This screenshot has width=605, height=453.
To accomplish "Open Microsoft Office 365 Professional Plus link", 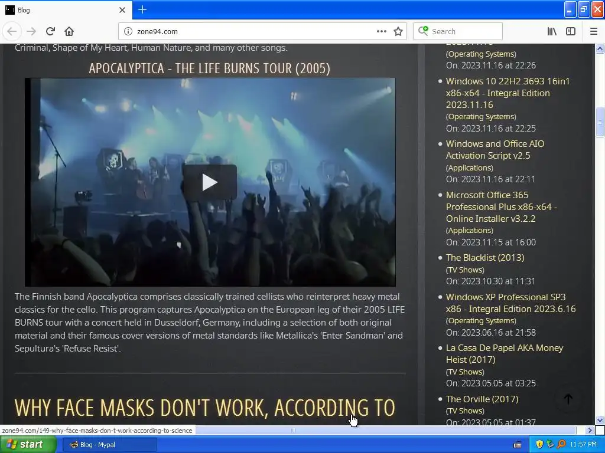I will coord(501,207).
